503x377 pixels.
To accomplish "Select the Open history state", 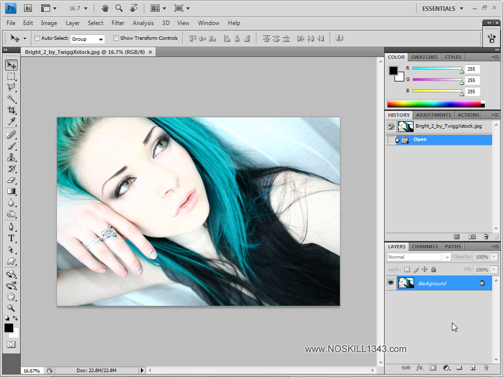I will (439, 139).
